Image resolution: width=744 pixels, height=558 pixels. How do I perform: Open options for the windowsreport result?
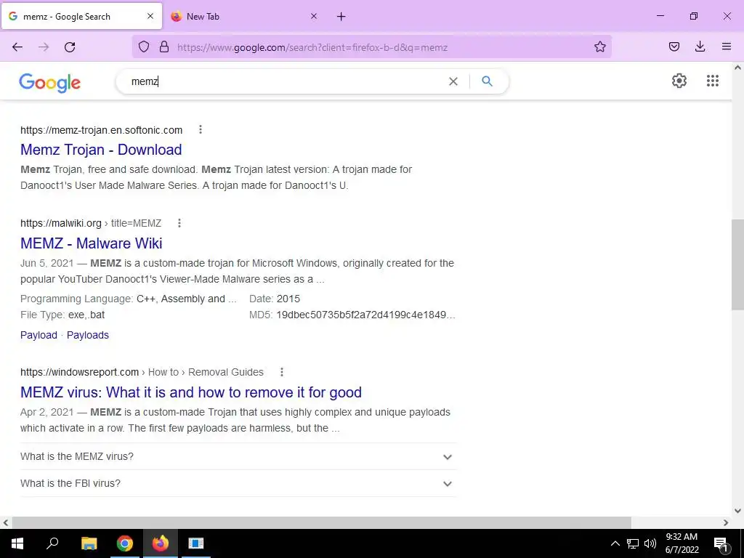click(282, 372)
